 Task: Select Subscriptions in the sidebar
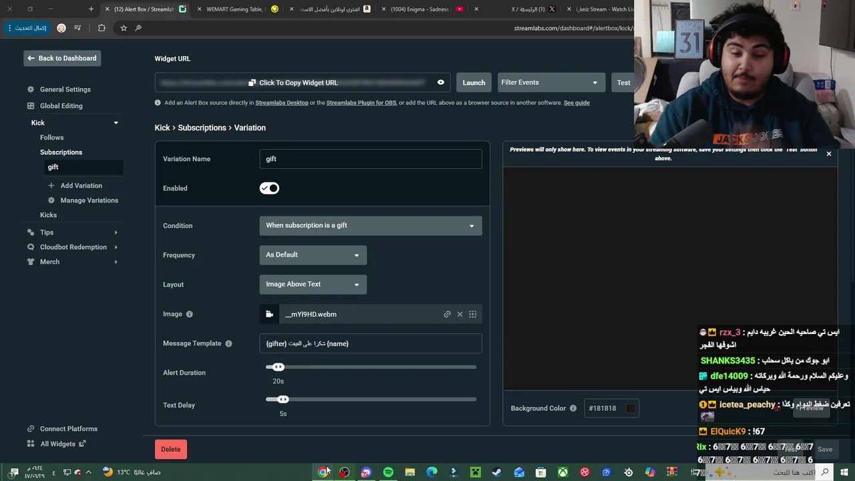click(x=61, y=152)
